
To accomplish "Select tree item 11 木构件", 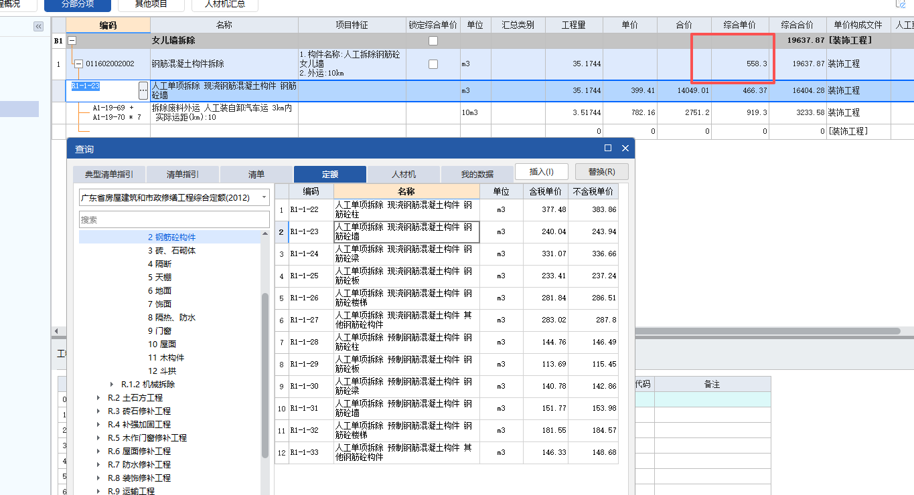I will coord(166,357).
